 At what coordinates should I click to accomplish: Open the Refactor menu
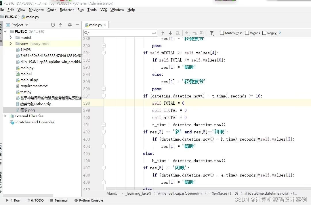(x=67, y=10)
